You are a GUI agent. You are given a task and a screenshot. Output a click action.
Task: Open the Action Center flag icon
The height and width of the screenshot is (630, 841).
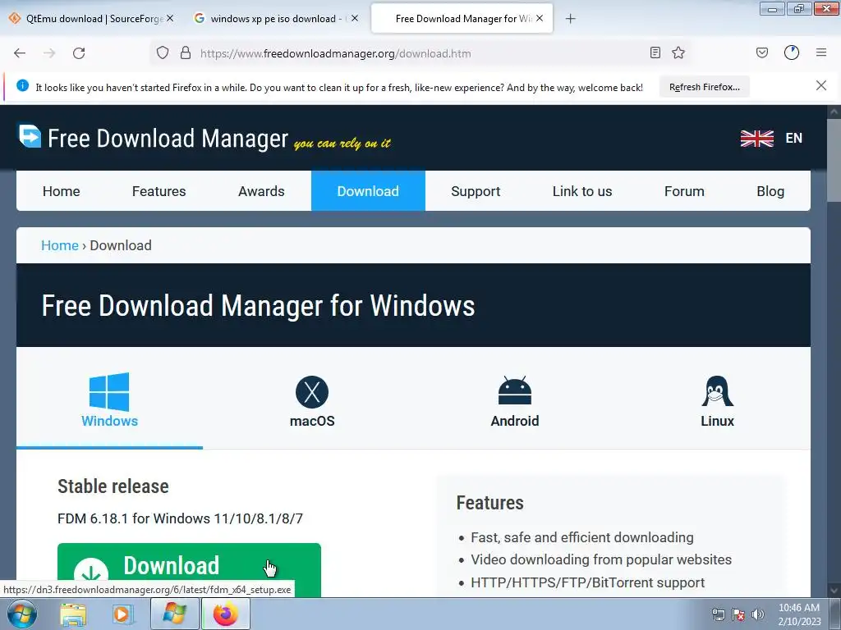(x=738, y=615)
